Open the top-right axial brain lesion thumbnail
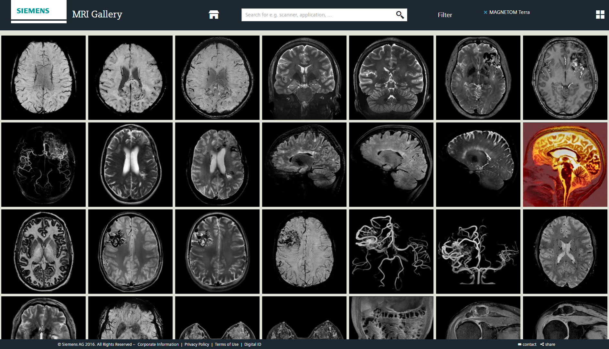 565,78
